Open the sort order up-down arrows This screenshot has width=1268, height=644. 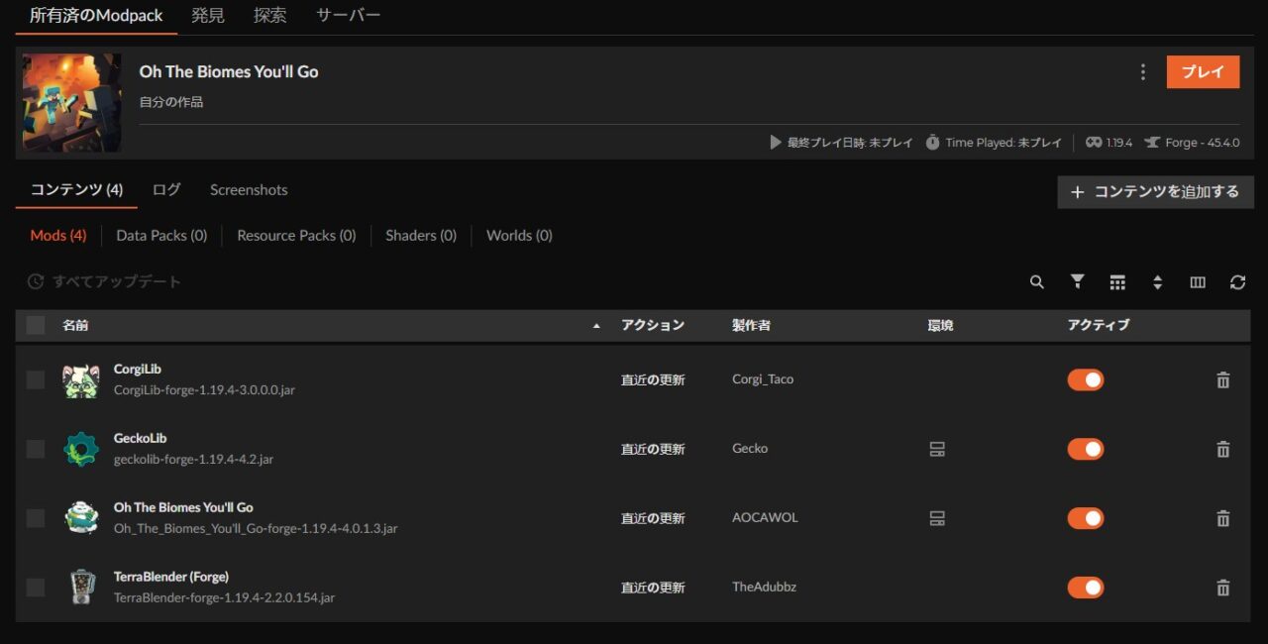point(1157,282)
